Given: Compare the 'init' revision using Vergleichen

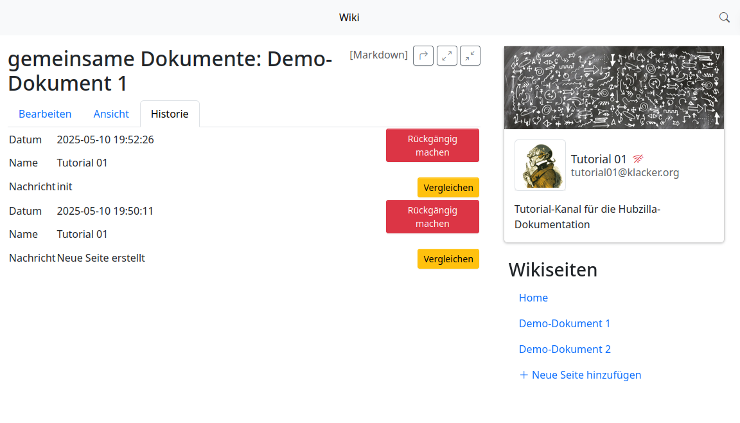Looking at the screenshot, I should (448, 188).
